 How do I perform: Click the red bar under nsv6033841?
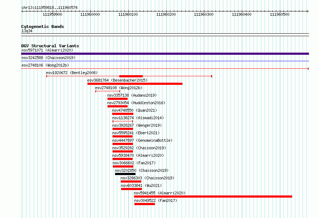(132, 189)
